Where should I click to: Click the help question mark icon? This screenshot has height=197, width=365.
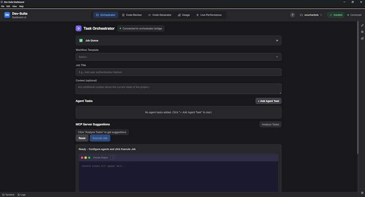tap(292, 15)
